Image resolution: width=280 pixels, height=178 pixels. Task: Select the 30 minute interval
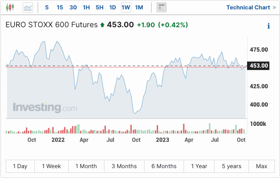pyautogui.click(x=73, y=8)
